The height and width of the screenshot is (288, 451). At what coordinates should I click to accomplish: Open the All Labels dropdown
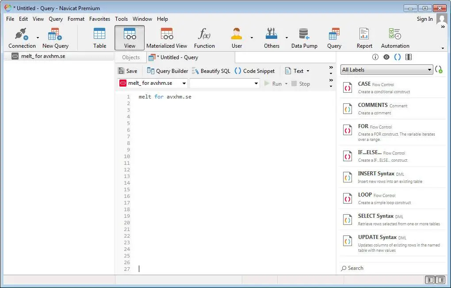pyautogui.click(x=386, y=69)
